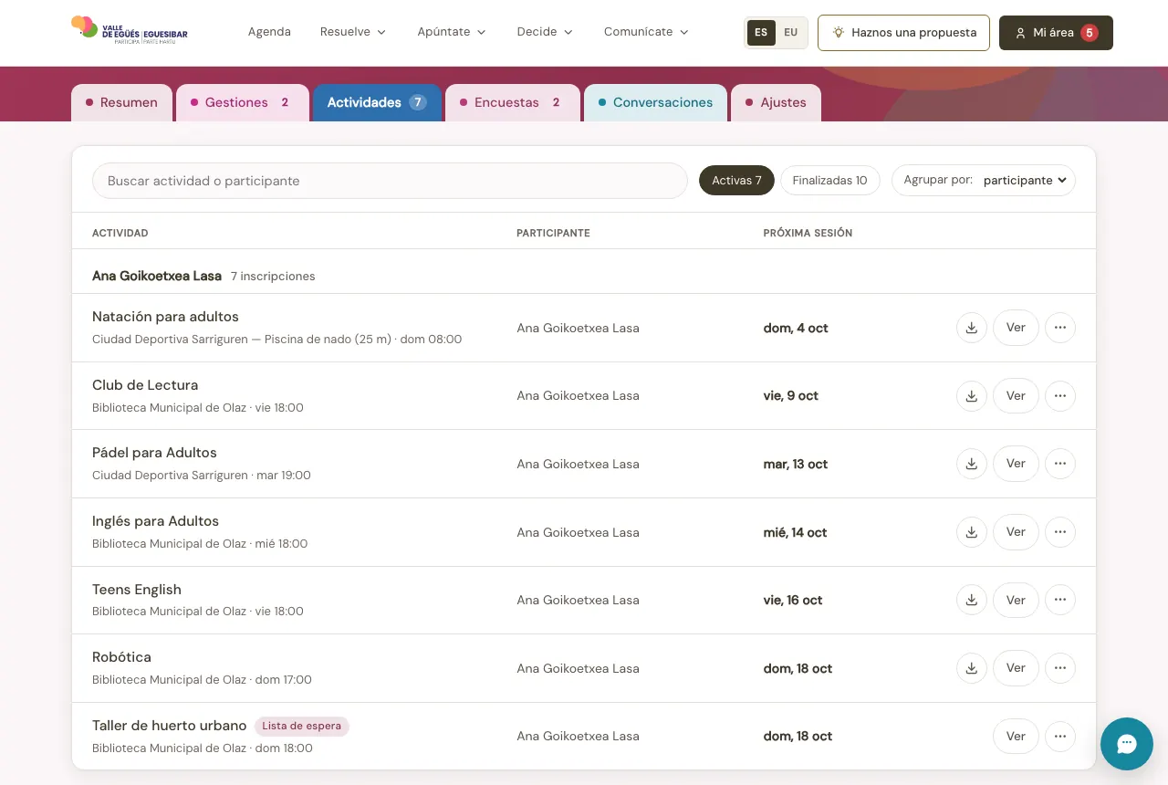The height and width of the screenshot is (785, 1168).
Task: Show Activas 7 activities
Action: click(x=736, y=181)
